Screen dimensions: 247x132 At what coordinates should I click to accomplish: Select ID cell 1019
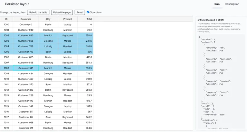tap(6, 128)
